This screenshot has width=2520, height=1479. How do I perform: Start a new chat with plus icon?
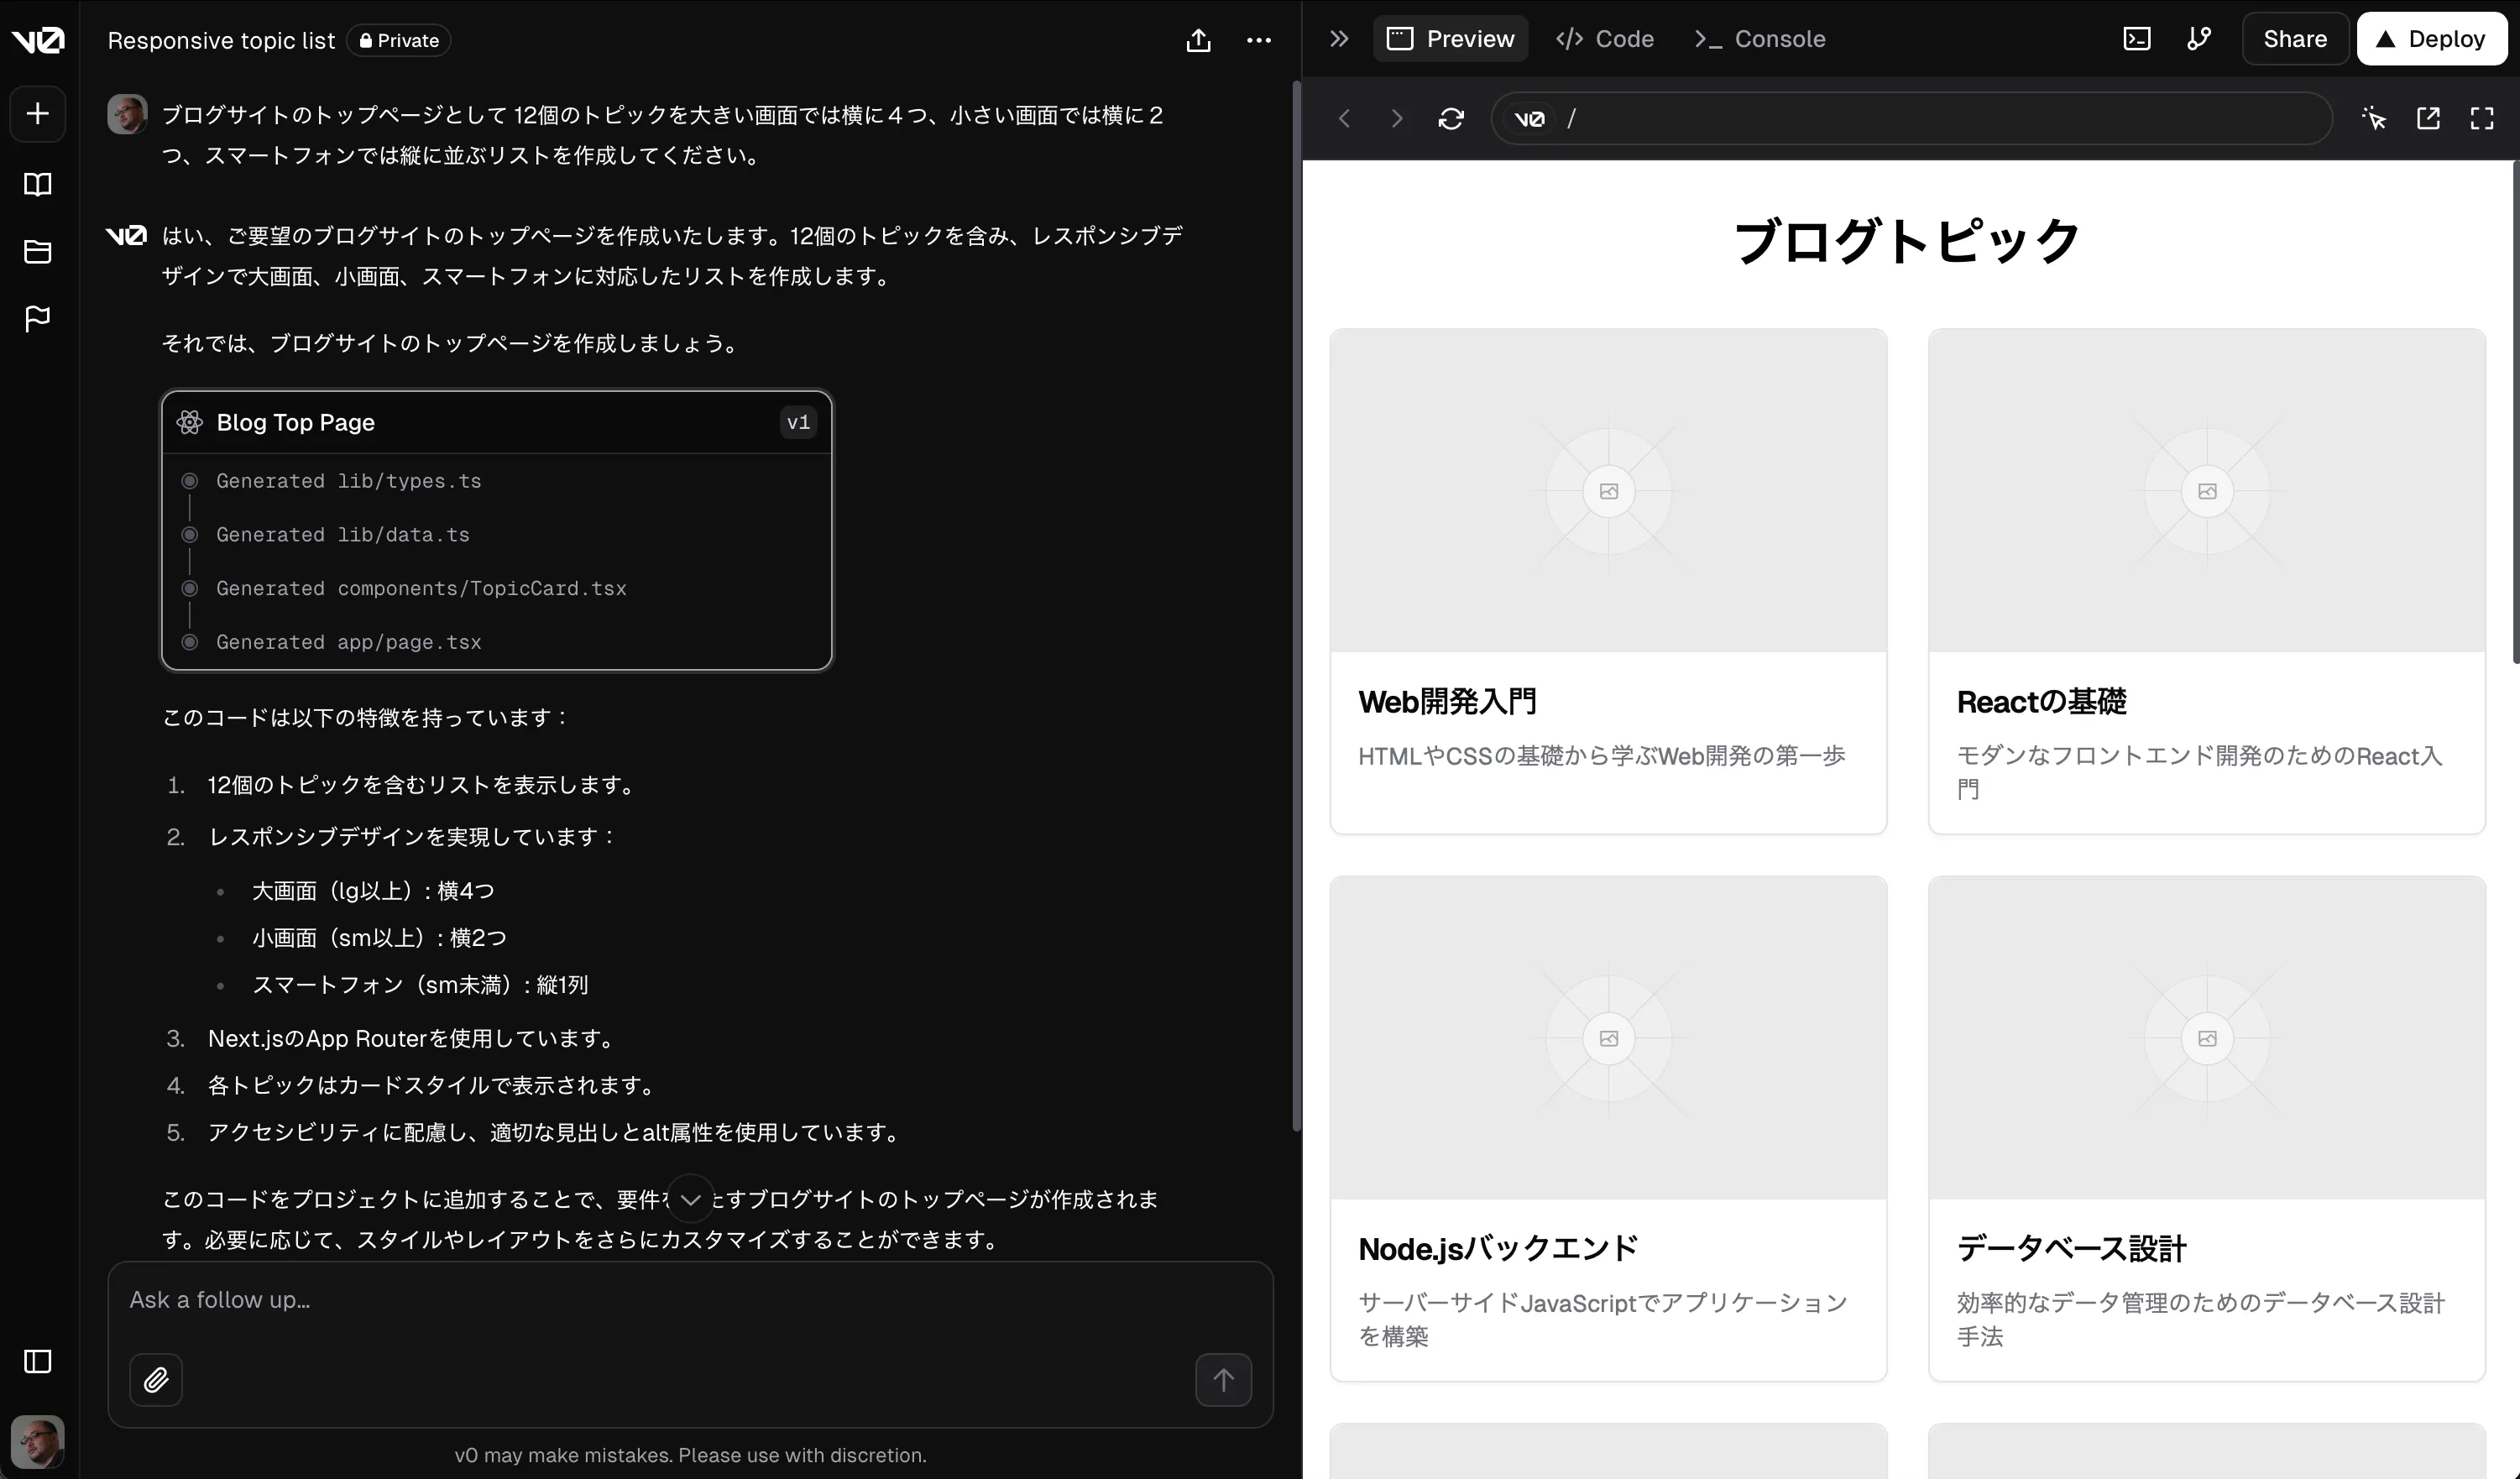[38, 113]
